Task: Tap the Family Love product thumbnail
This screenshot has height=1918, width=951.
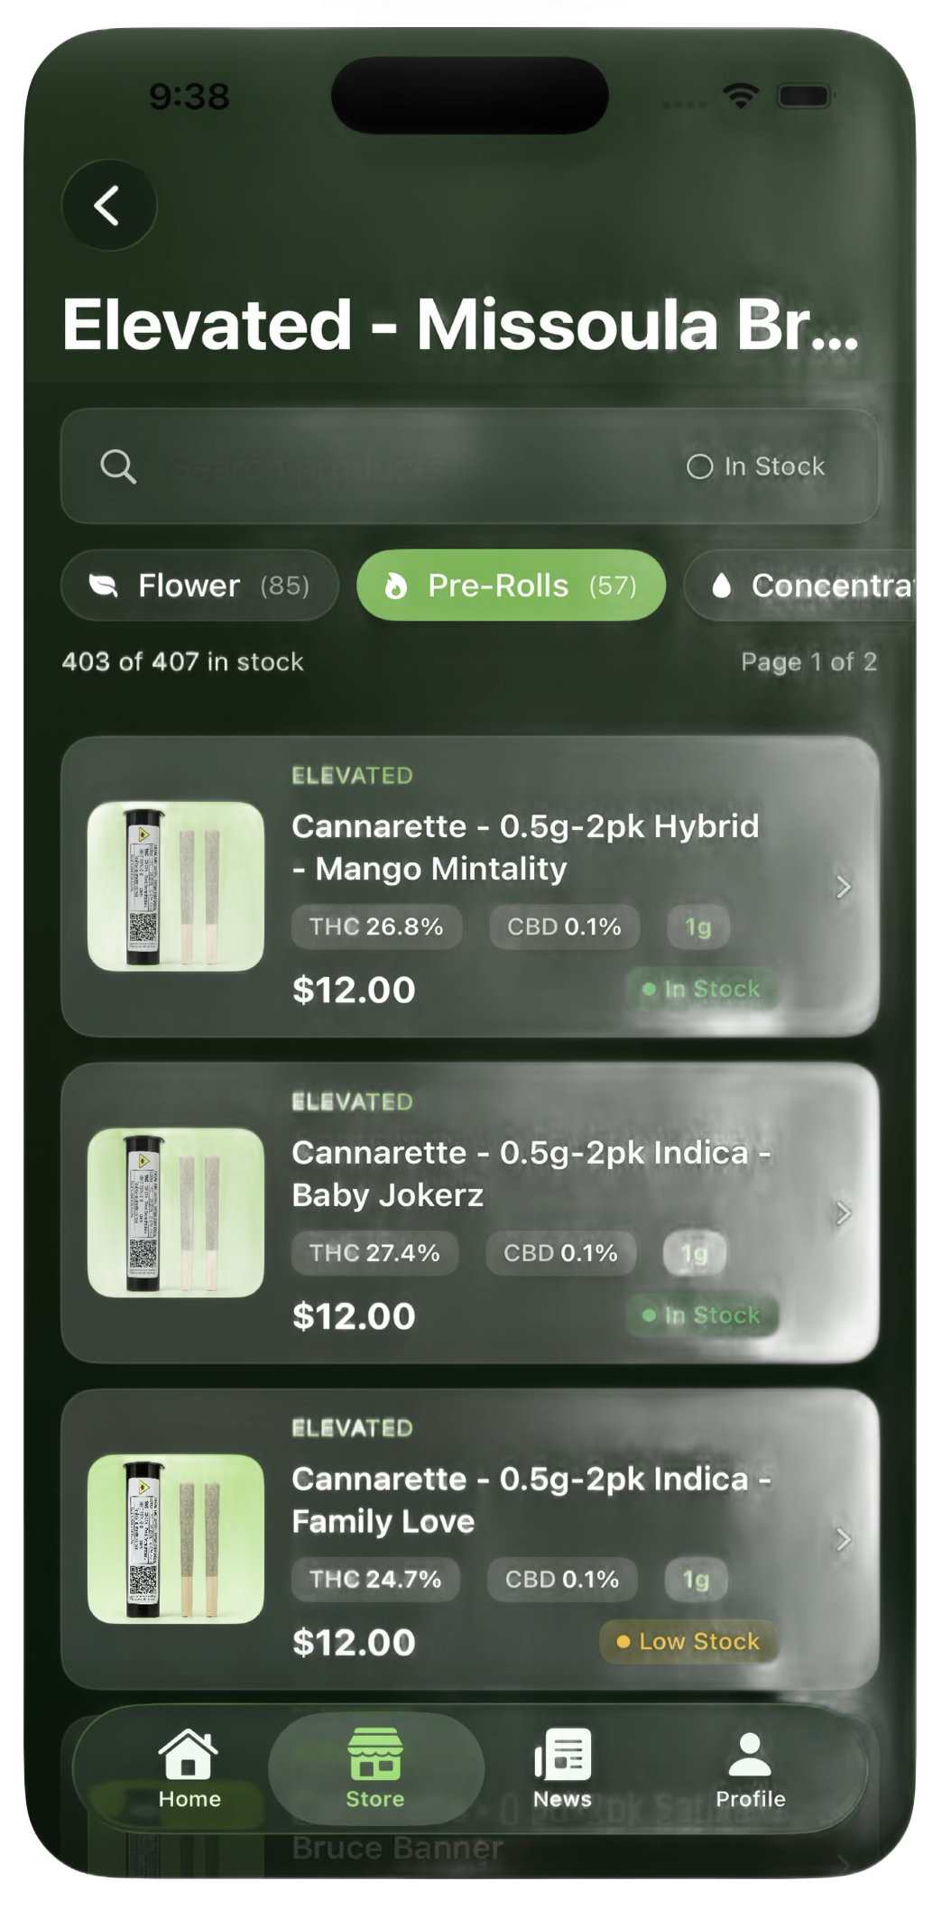Action: (x=176, y=1539)
